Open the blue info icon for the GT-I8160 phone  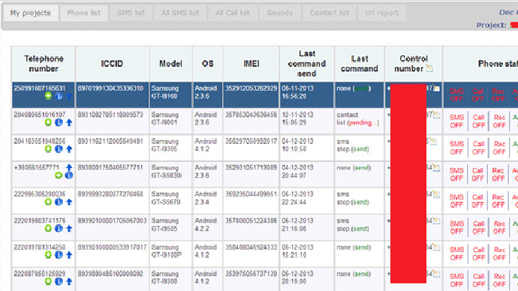tap(59, 96)
